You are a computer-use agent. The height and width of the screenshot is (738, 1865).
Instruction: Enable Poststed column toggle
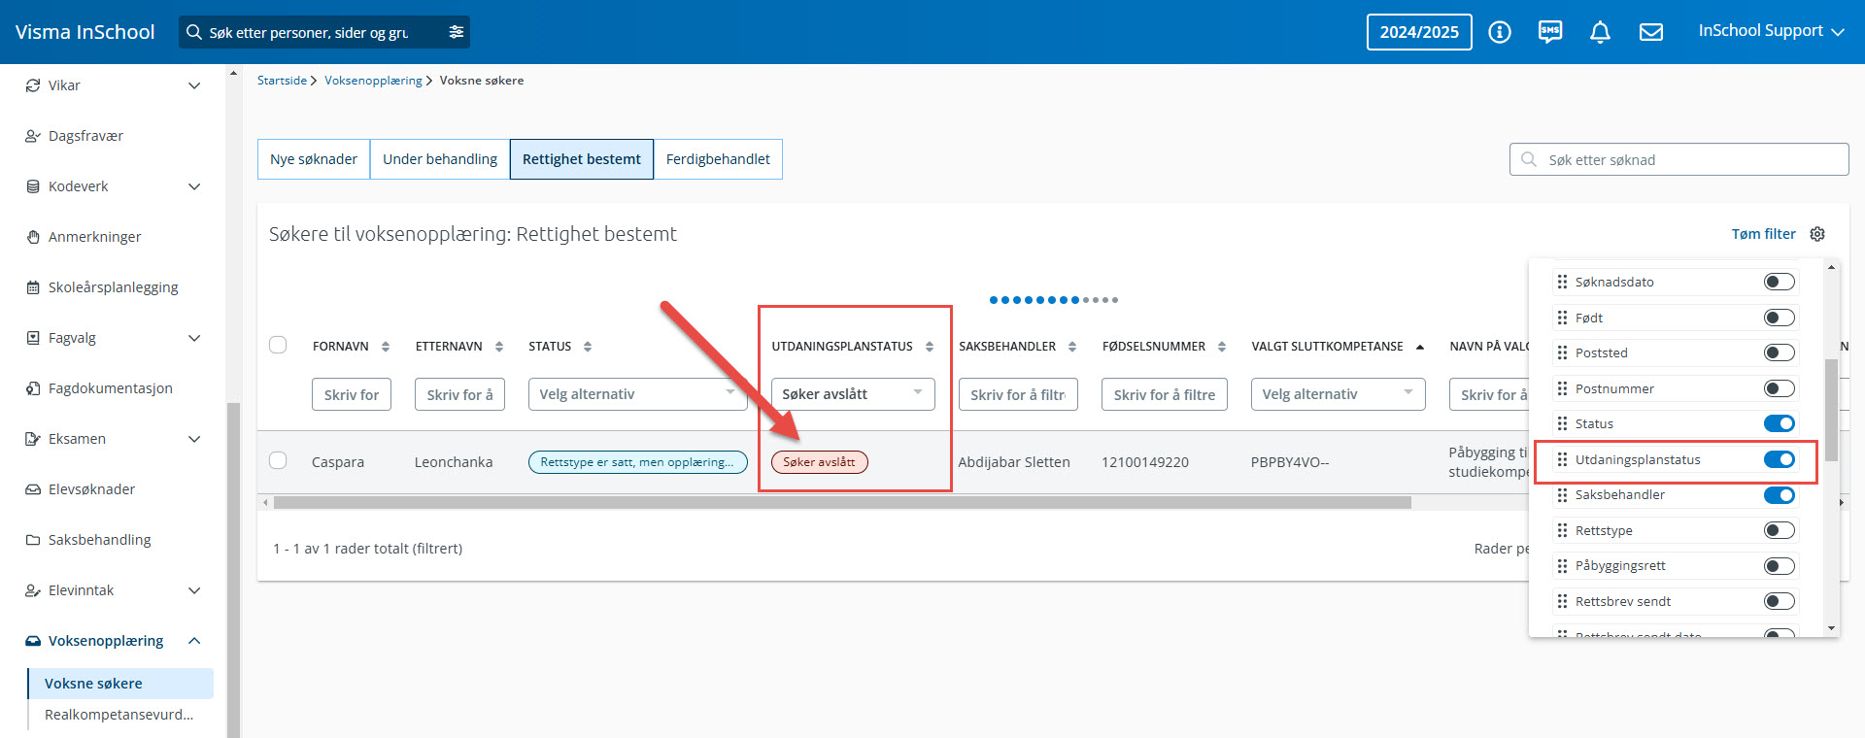[1780, 352]
